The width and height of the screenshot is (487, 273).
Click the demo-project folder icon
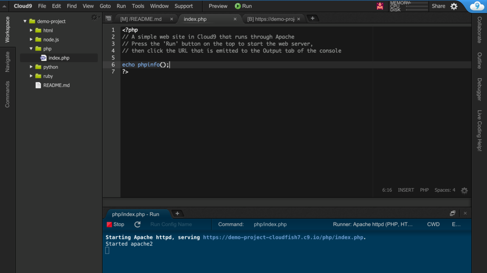[32, 21]
